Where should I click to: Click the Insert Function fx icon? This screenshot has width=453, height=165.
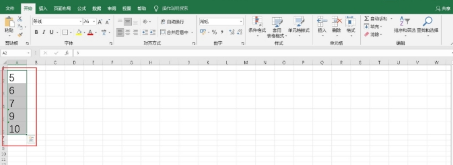(67, 53)
